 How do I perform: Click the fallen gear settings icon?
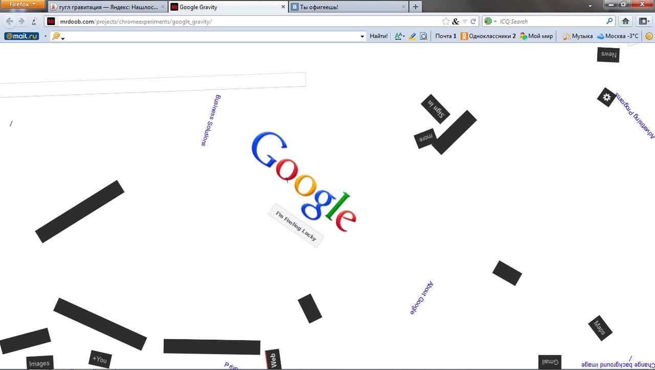tap(606, 97)
